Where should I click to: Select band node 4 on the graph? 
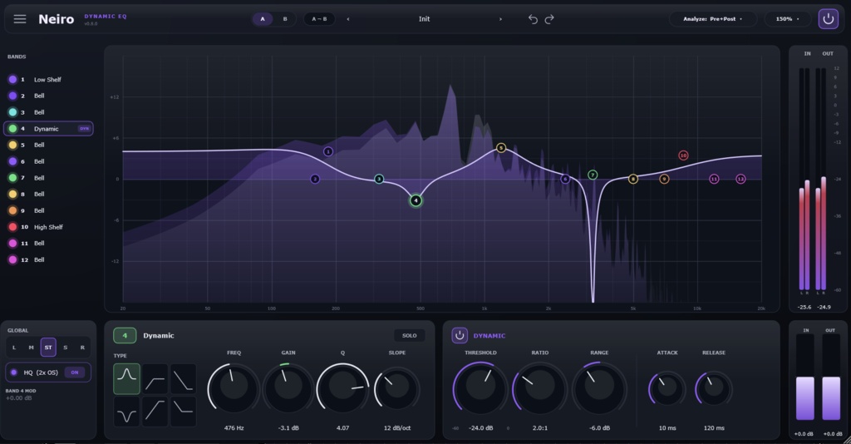click(x=416, y=200)
